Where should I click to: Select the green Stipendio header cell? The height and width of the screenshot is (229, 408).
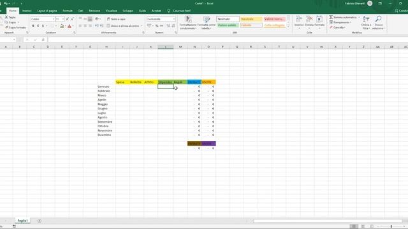[x=166, y=82]
